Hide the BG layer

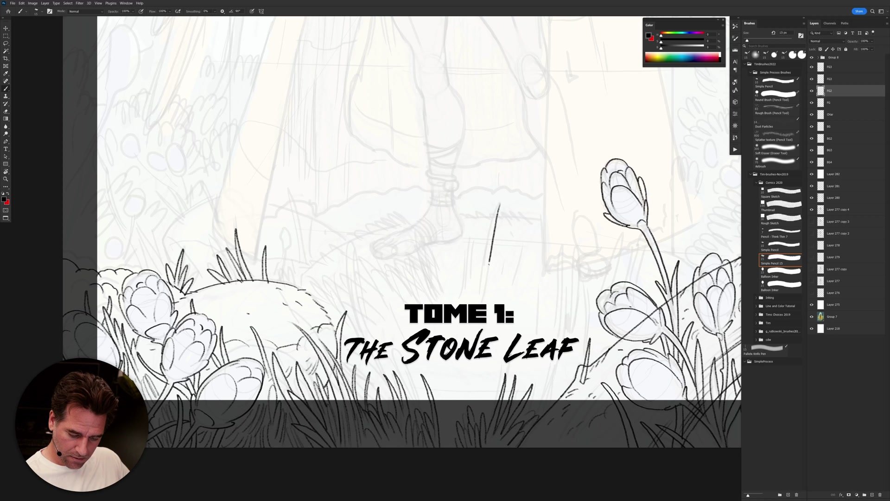coord(811,126)
